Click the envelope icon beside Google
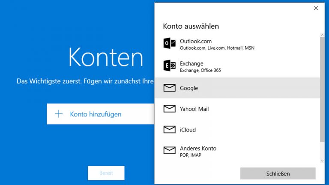329x185 pixels. [170, 88]
